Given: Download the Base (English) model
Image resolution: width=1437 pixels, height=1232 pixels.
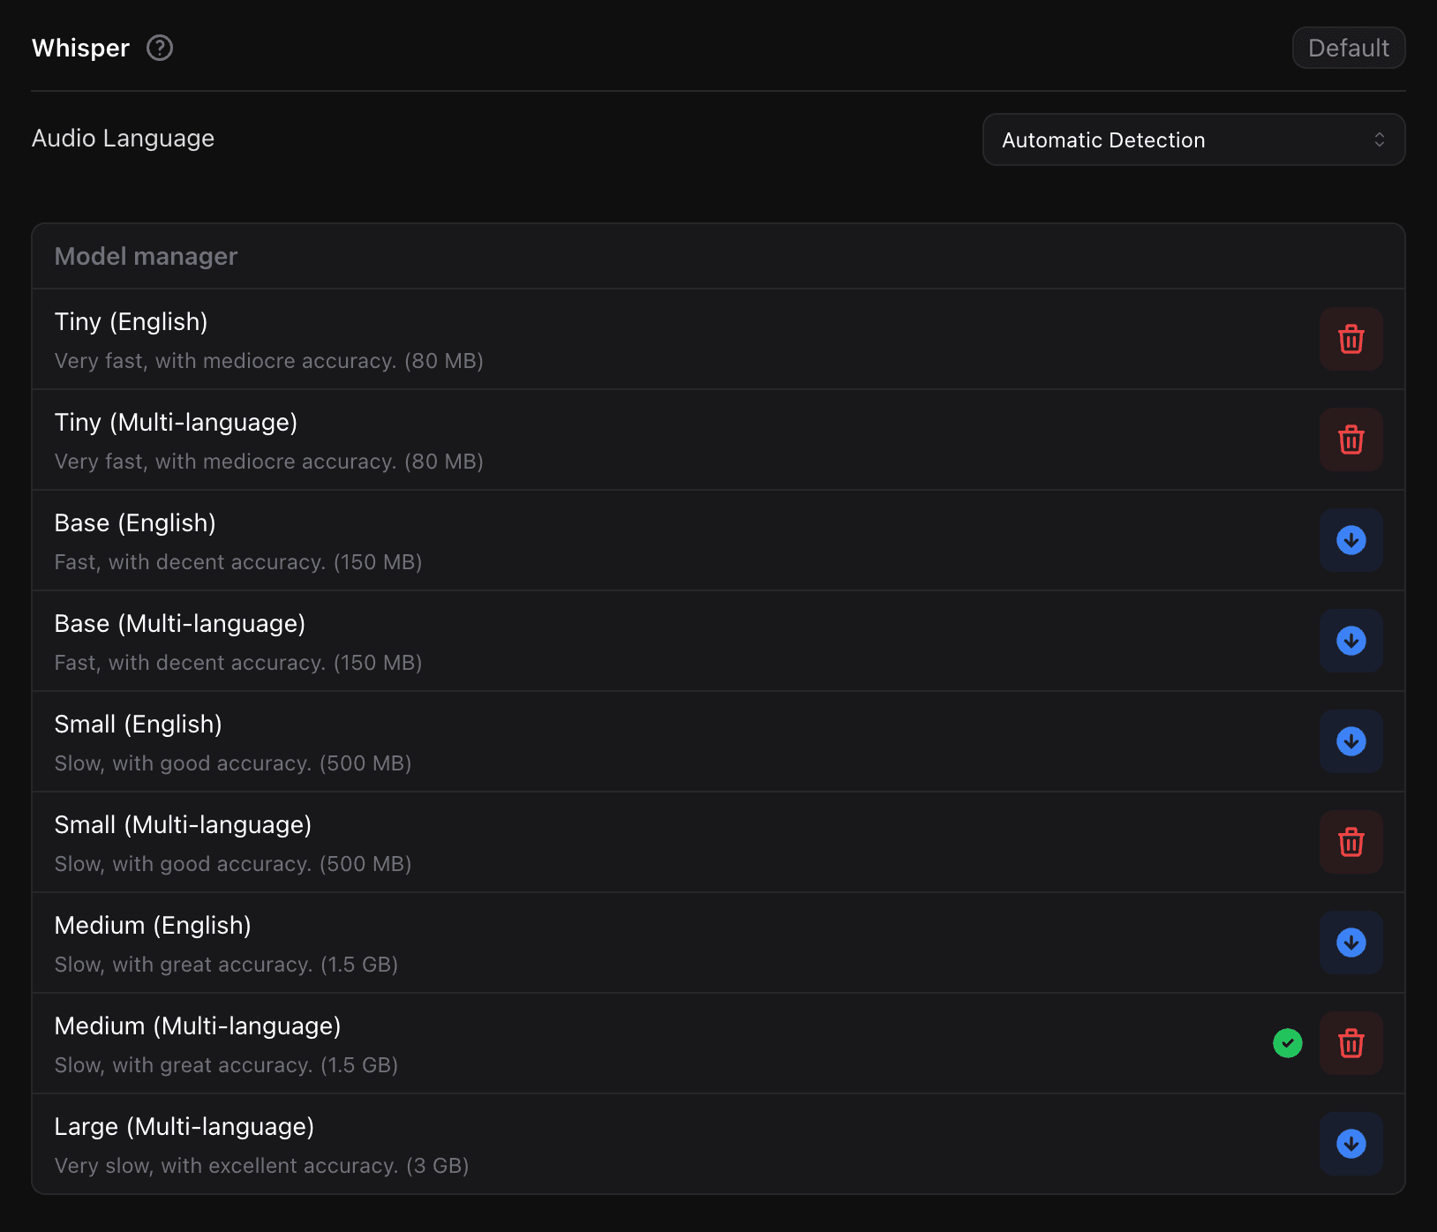Looking at the screenshot, I should (1350, 540).
